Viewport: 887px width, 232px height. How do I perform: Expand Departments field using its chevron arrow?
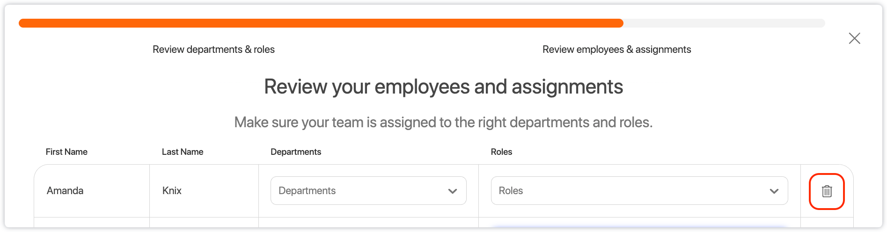tap(452, 191)
